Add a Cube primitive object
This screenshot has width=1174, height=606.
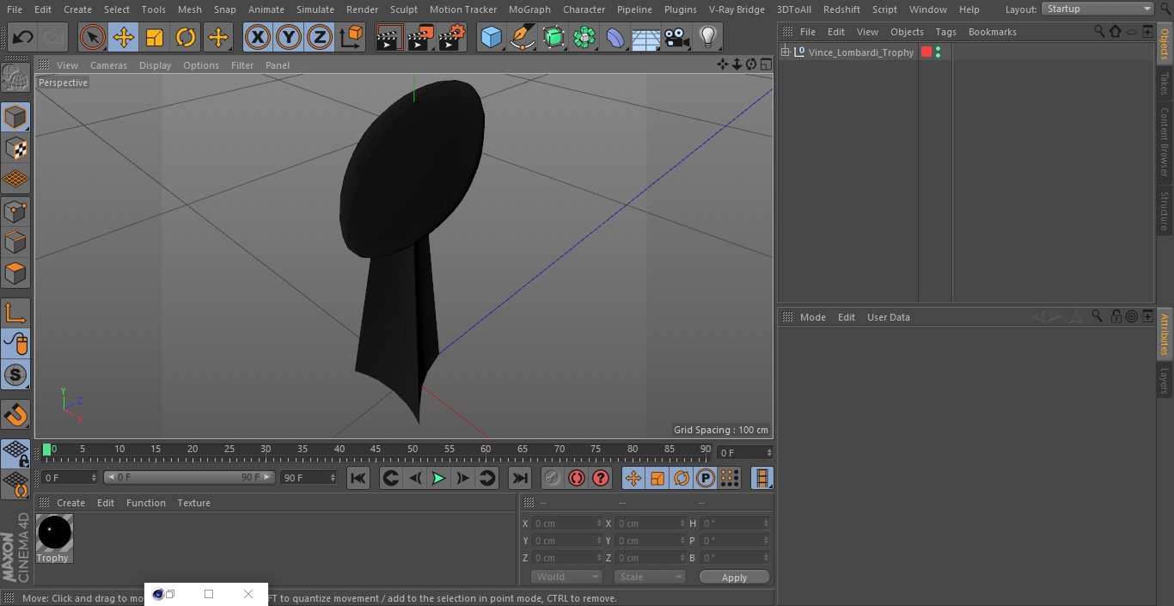pos(492,37)
